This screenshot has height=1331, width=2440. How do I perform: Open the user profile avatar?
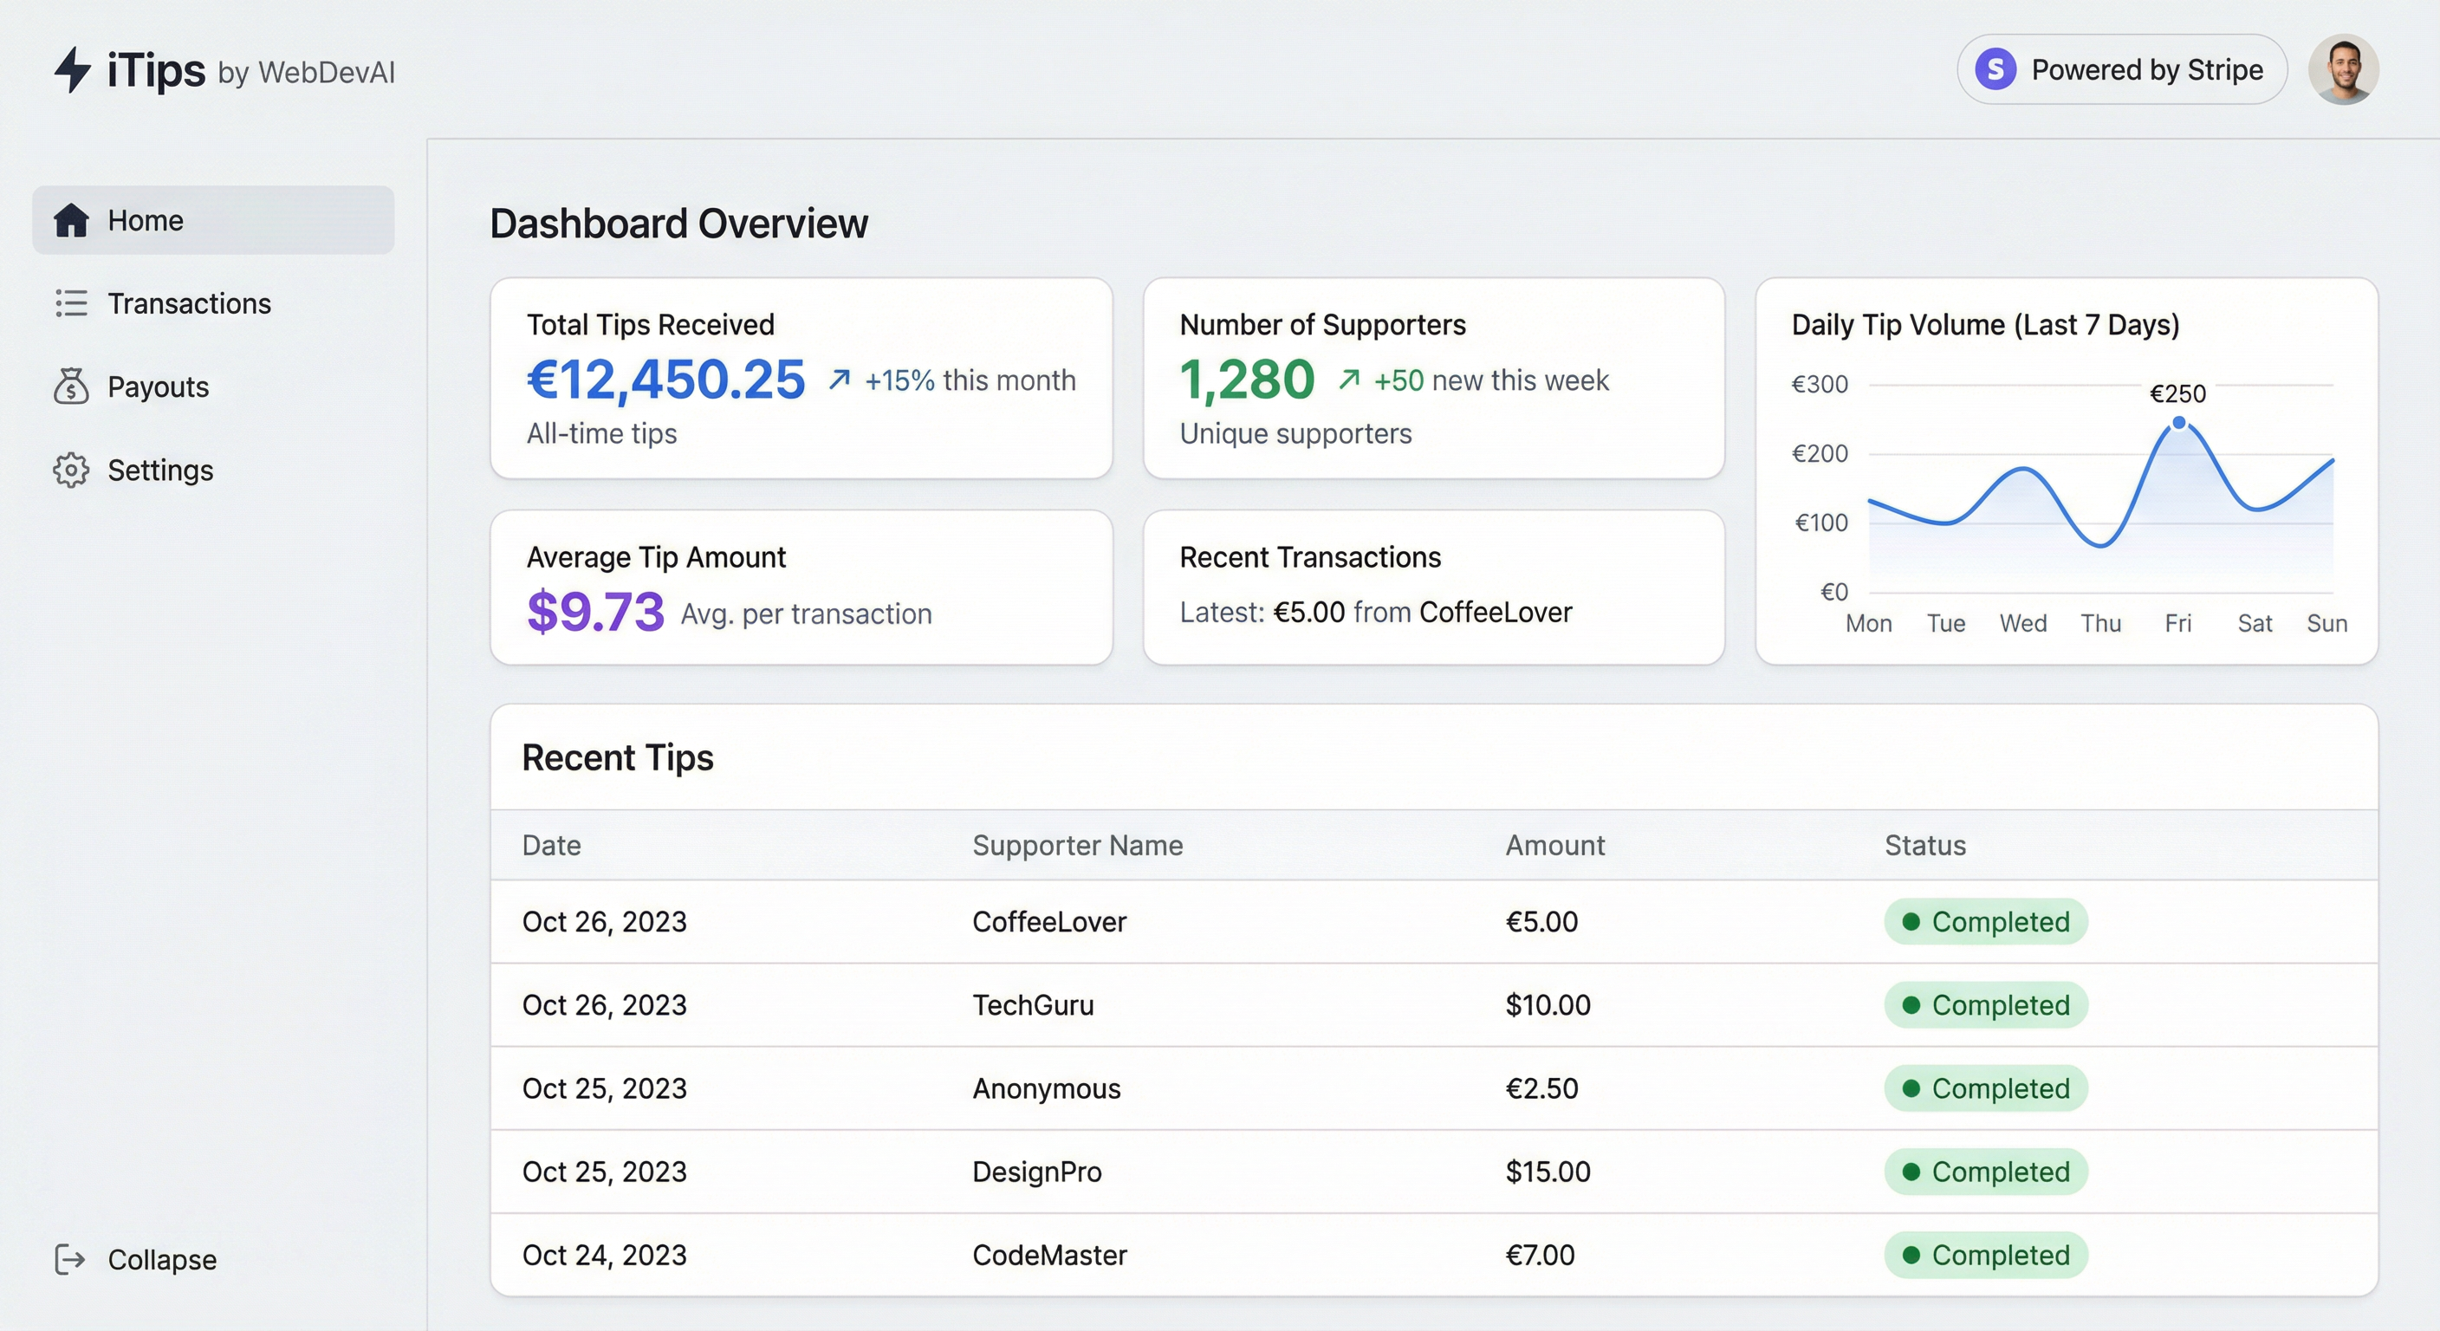tap(2343, 69)
